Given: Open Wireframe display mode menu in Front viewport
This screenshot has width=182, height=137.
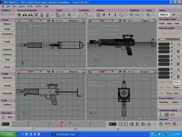Looking at the screenshot, I should [x=74, y=72].
